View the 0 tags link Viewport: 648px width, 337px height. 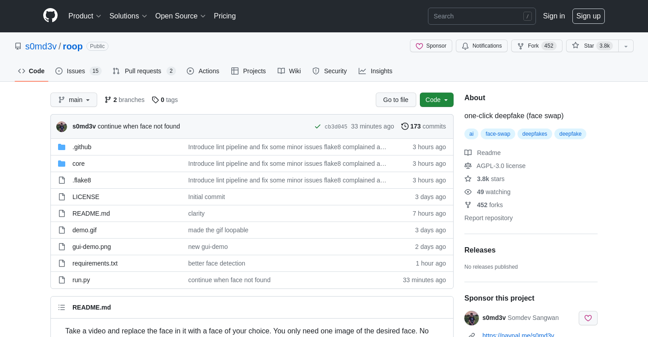coord(165,100)
